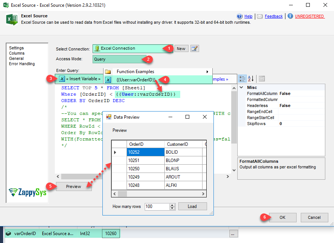334x243 pixels.
Task: Click the Excel app icon in title bar
Action: (6, 5)
